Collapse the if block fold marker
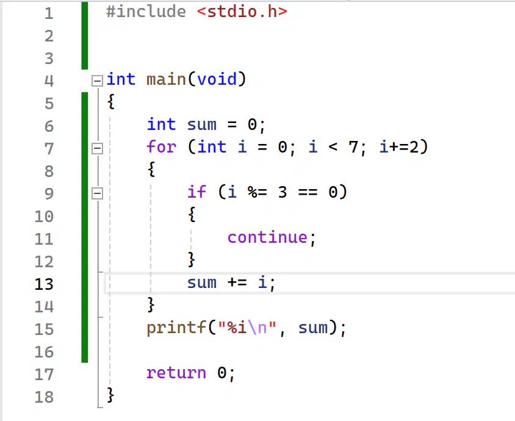 97,193
